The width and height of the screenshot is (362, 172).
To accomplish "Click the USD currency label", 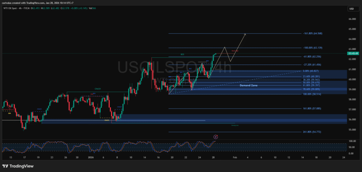I will pos(352,9).
